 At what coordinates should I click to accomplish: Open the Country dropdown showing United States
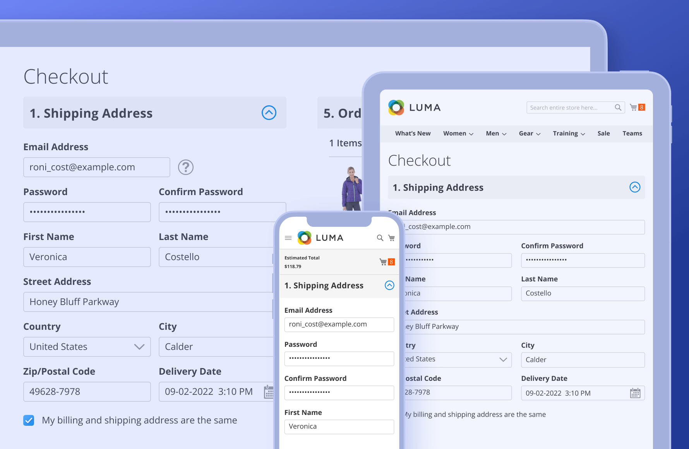click(87, 347)
